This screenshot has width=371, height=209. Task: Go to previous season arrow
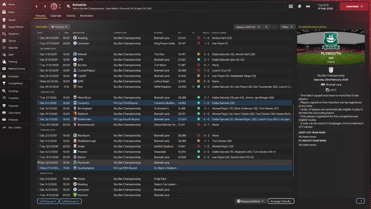tap(266, 27)
